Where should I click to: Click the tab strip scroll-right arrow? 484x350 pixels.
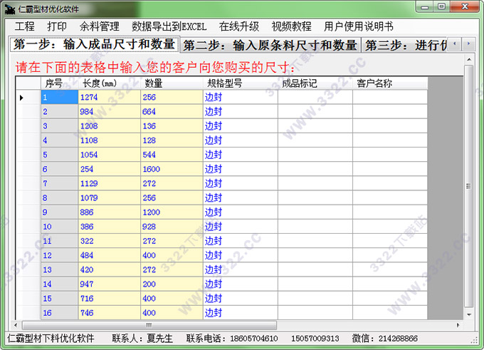[468, 44]
